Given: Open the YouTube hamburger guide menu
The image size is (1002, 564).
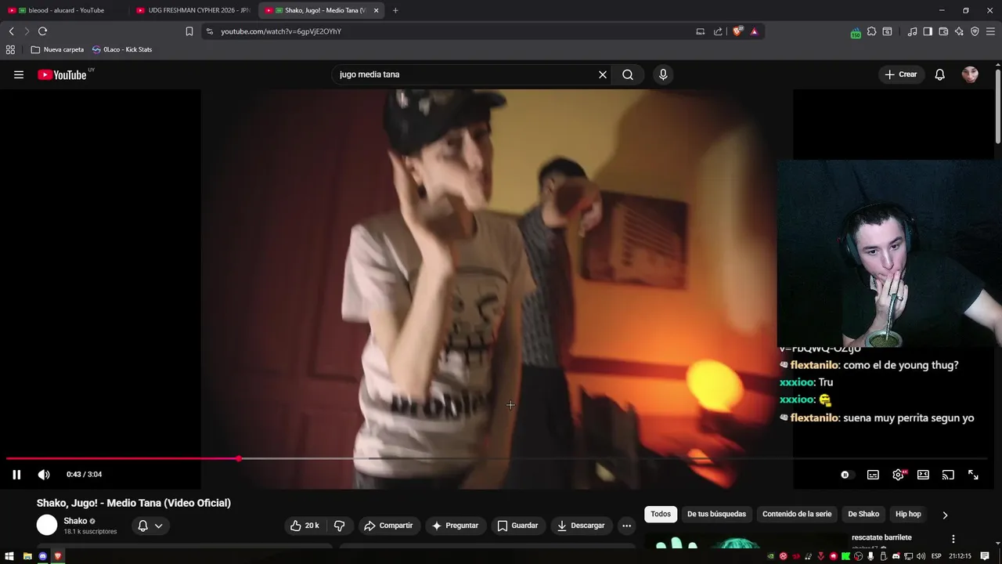Looking at the screenshot, I should (19, 74).
